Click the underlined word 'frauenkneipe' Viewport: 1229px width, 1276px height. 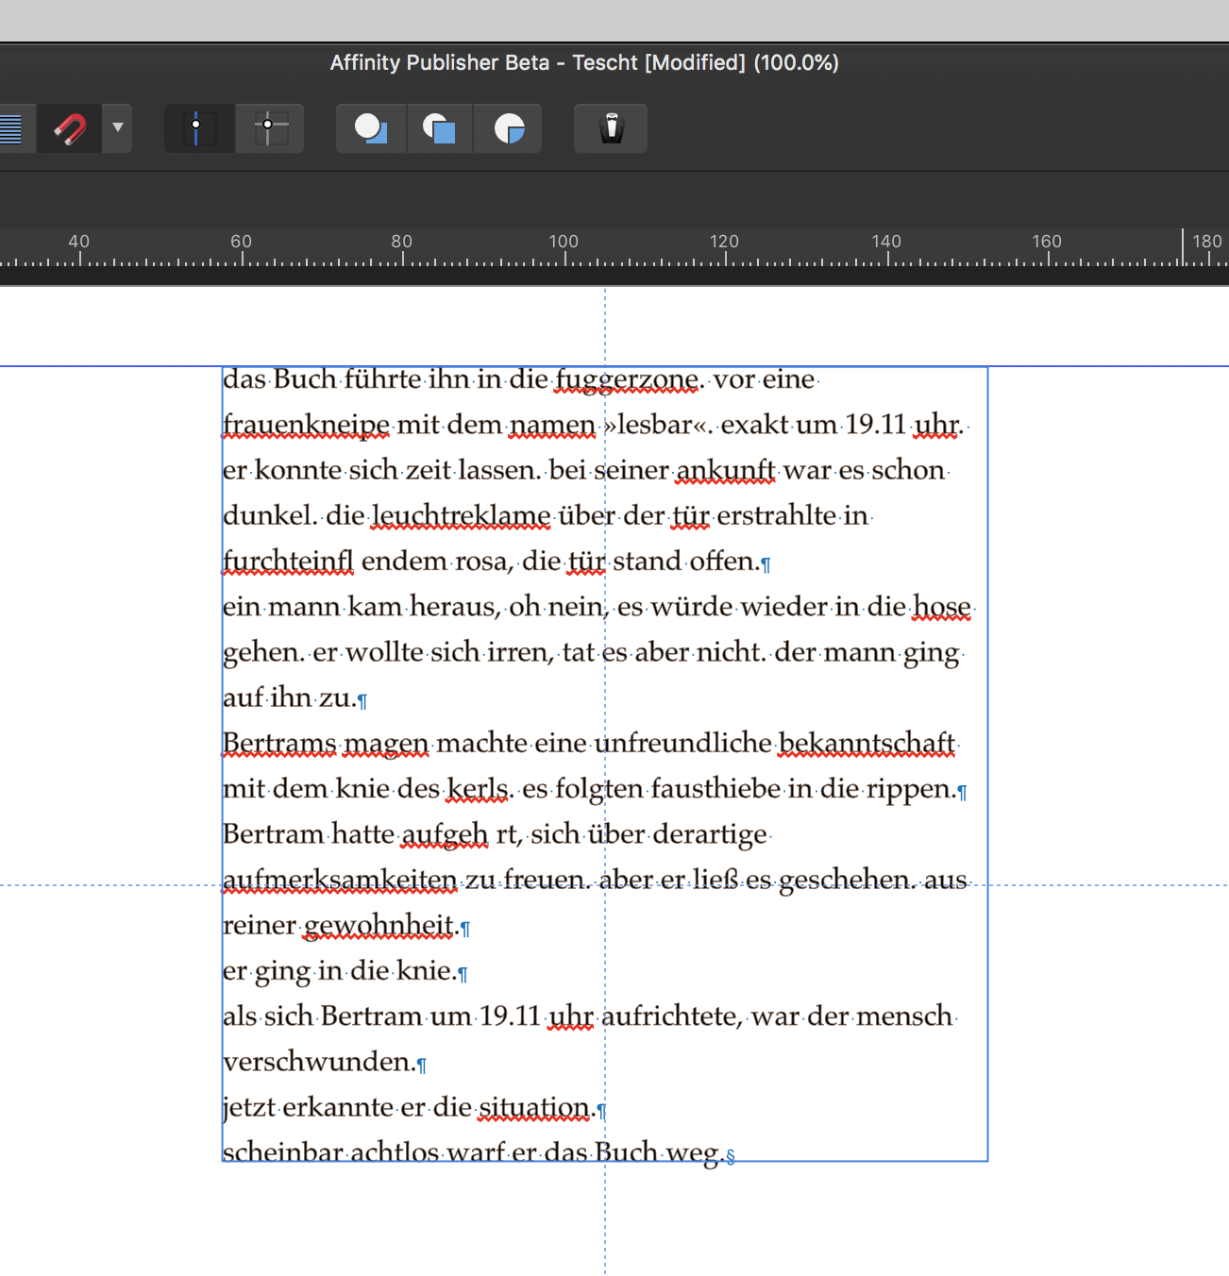click(306, 426)
